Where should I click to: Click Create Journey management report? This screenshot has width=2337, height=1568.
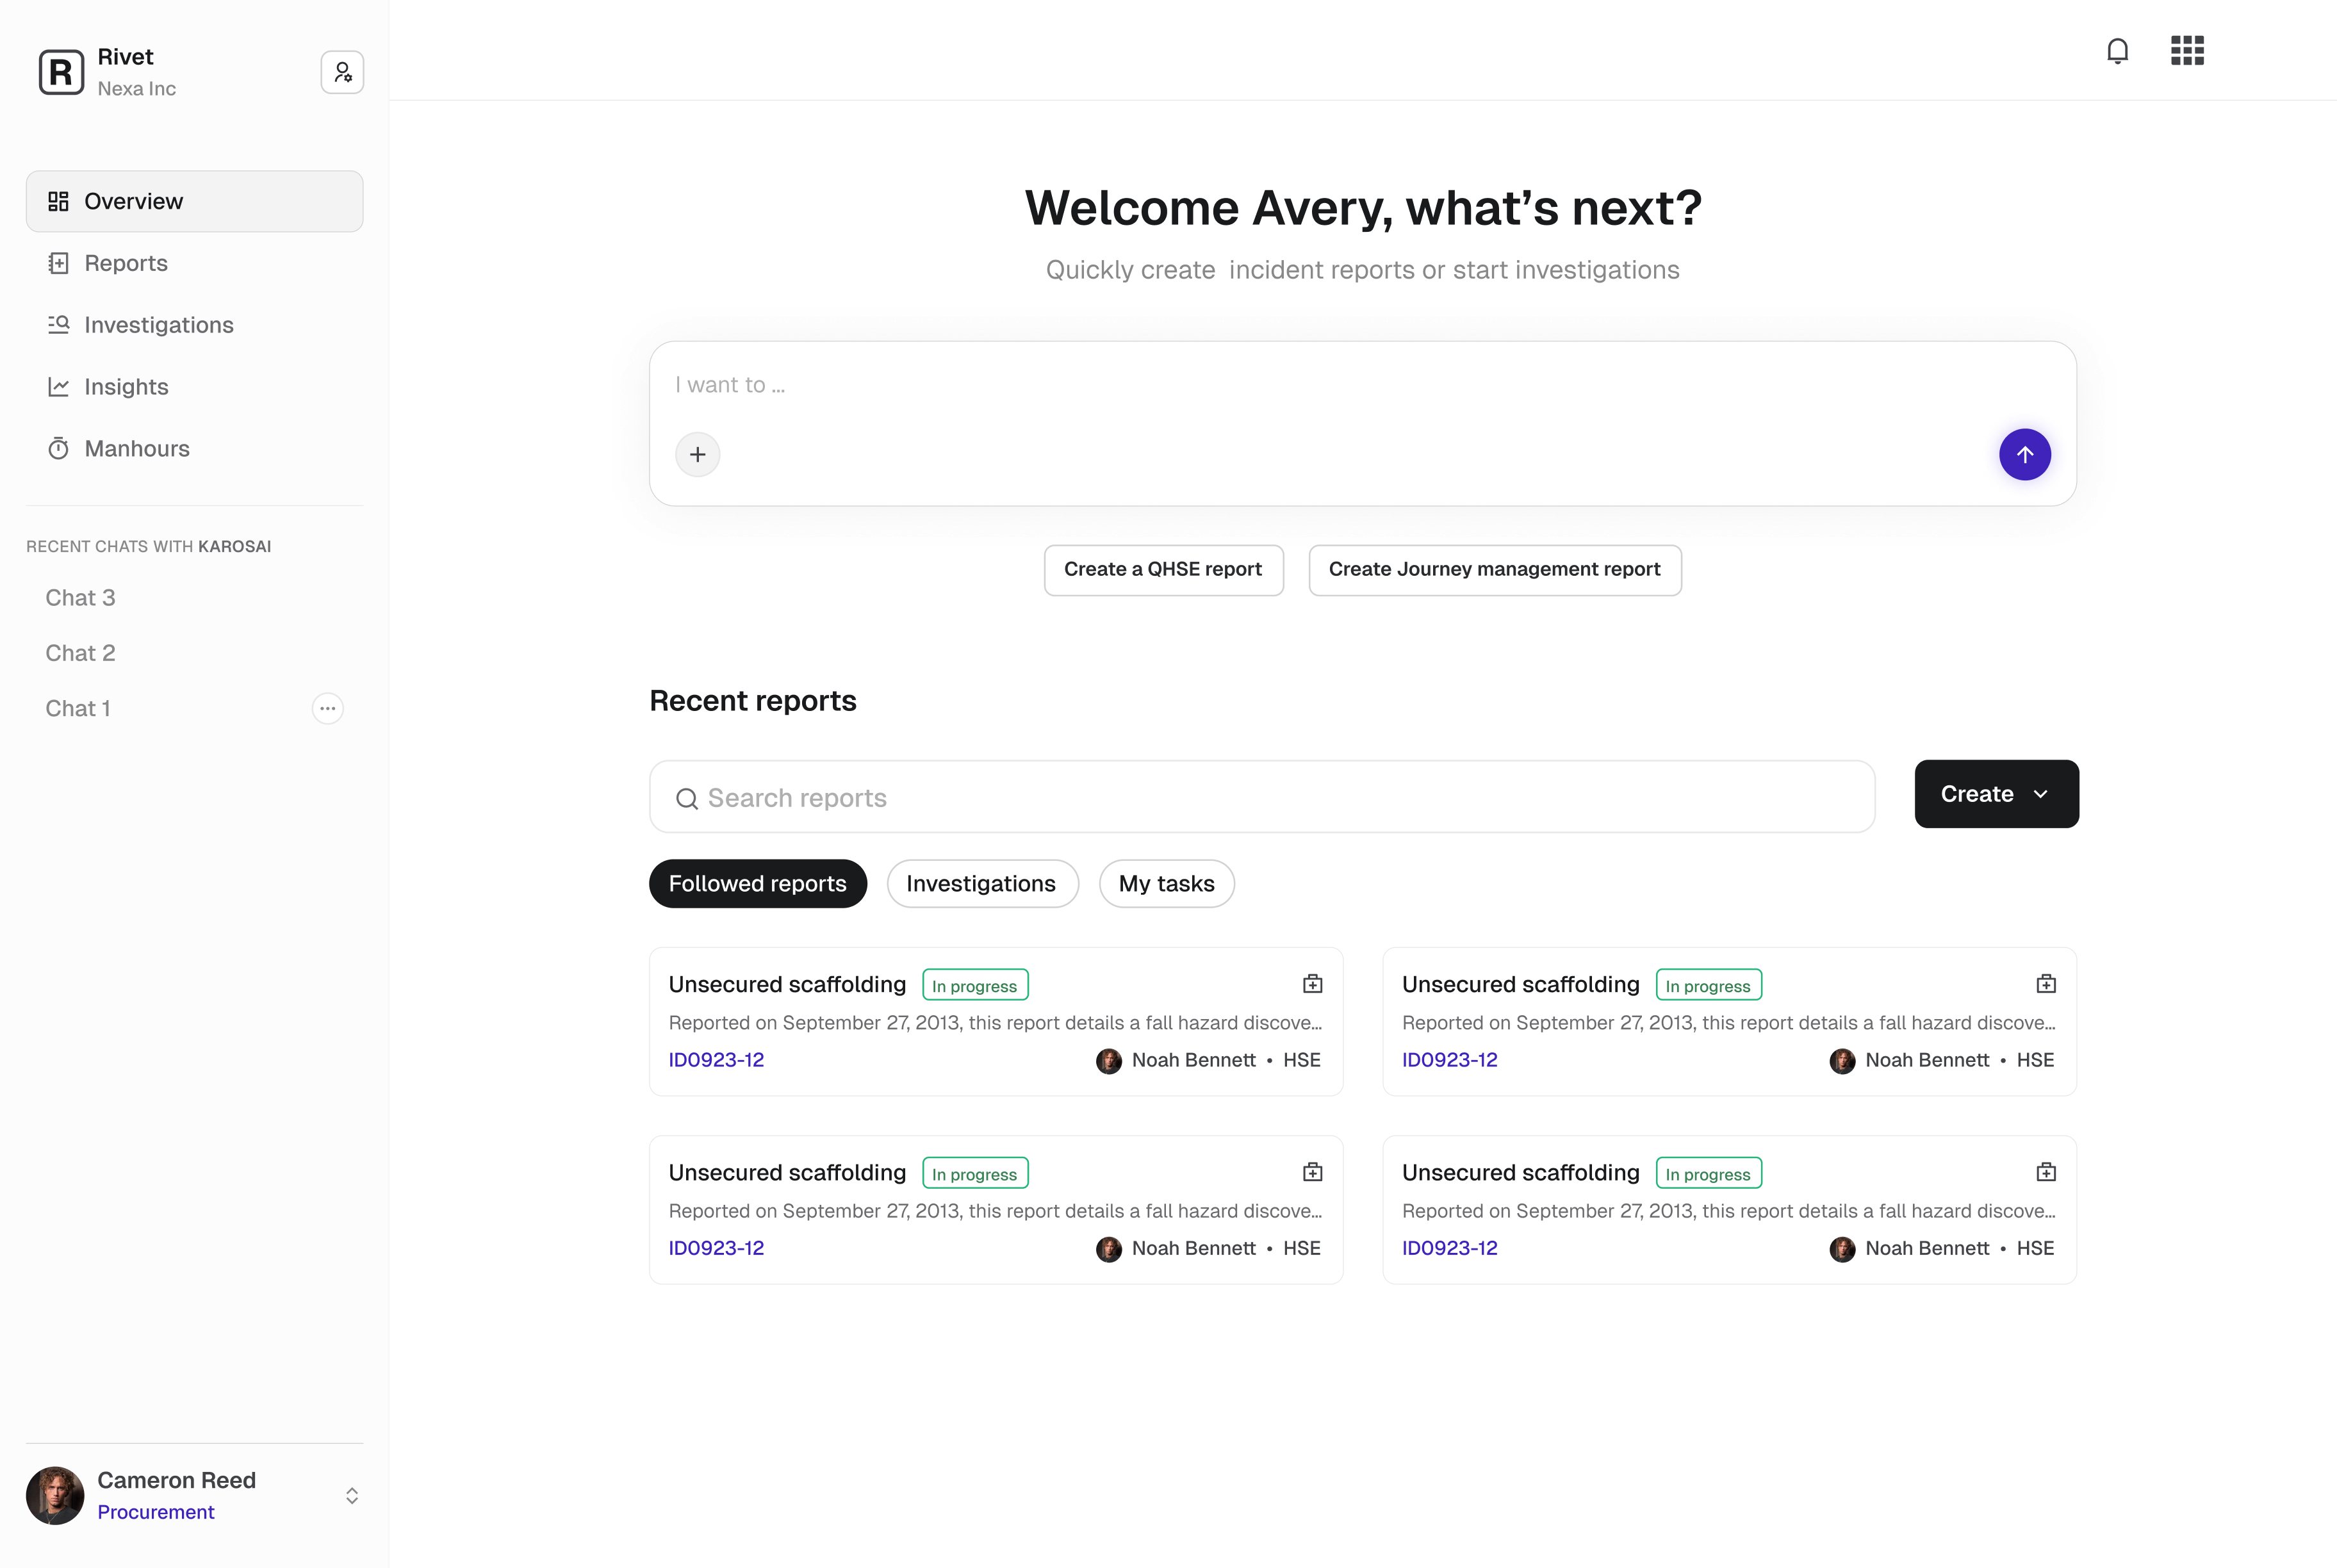pos(1494,570)
